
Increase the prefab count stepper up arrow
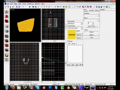click(93, 22)
